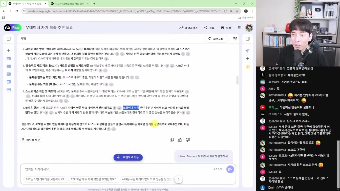Image resolution: width=340 pixels, height=191 pixels.
Task: Open the 소스 5개 source count
Action: (x=217, y=169)
